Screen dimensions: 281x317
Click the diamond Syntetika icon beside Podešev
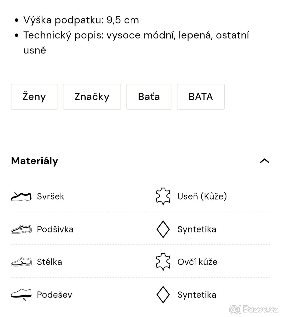click(x=163, y=294)
